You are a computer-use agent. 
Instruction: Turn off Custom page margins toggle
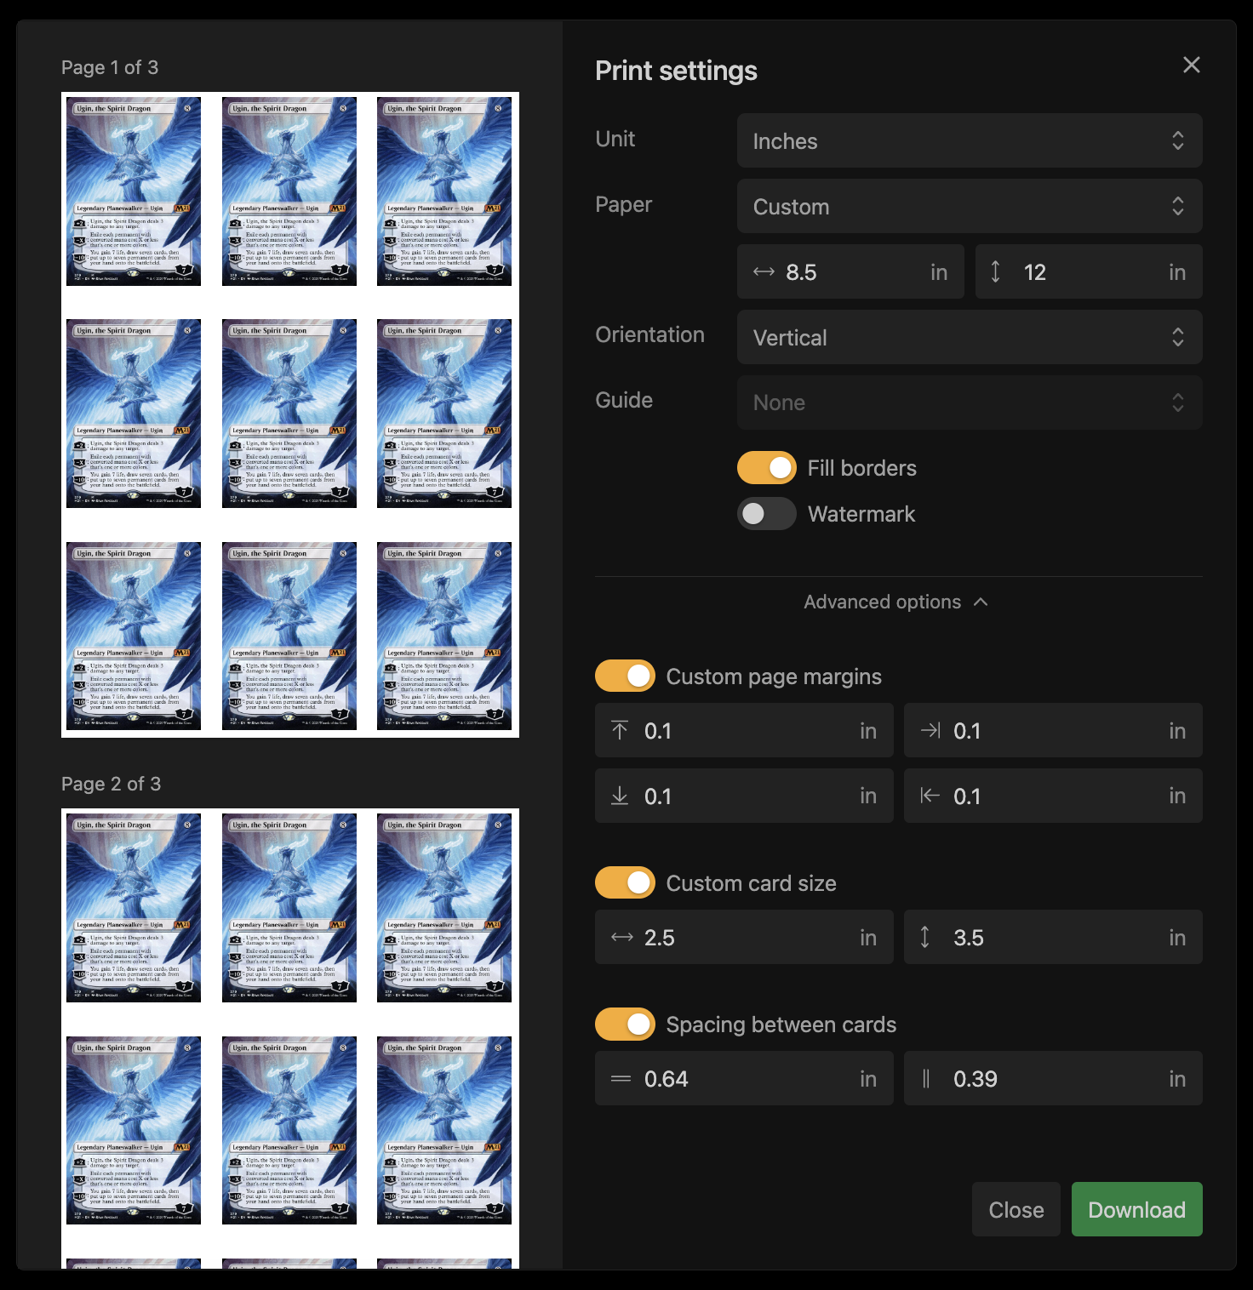625,676
